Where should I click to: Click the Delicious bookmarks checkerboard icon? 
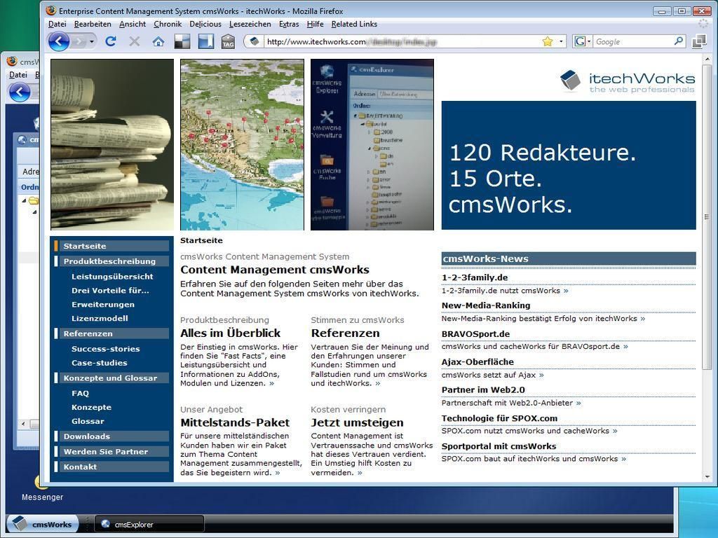tap(182, 41)
